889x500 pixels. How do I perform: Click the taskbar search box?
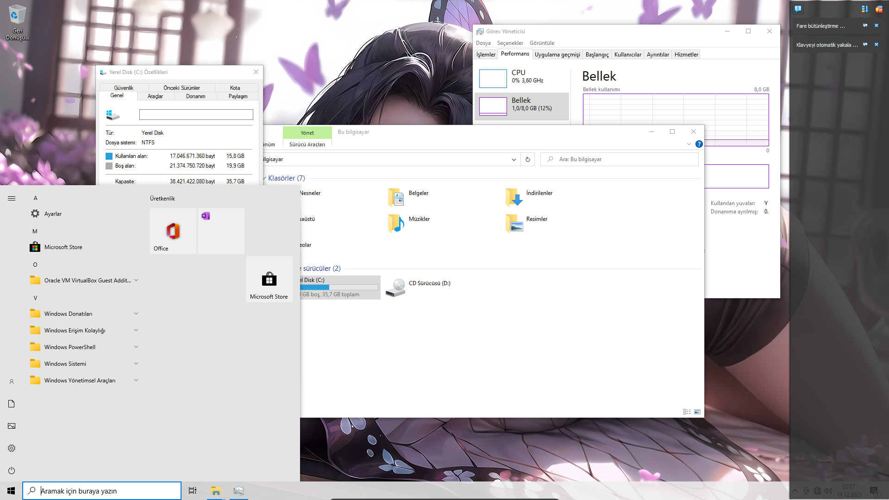[102, 491]
